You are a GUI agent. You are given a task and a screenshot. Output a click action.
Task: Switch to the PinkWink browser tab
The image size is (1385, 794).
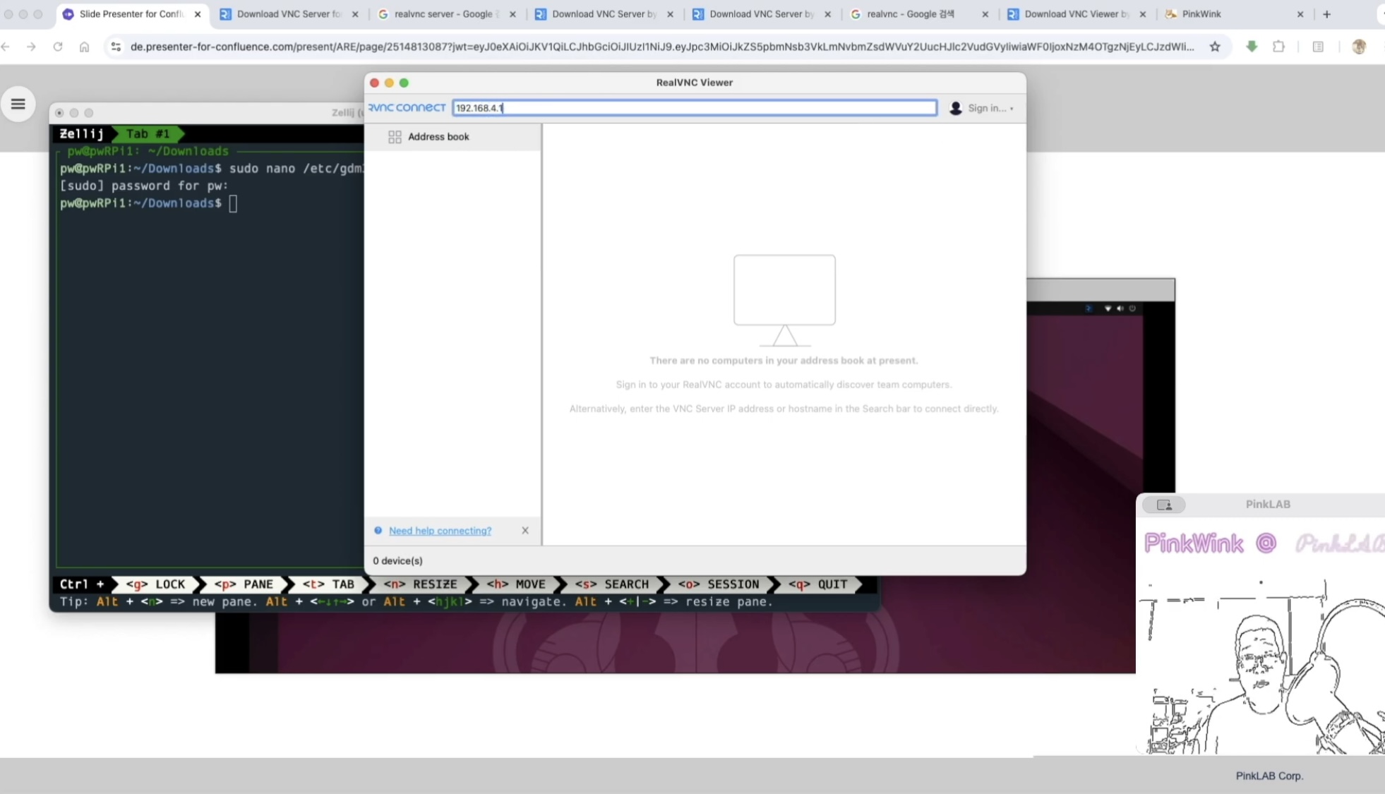(1228, 14)
